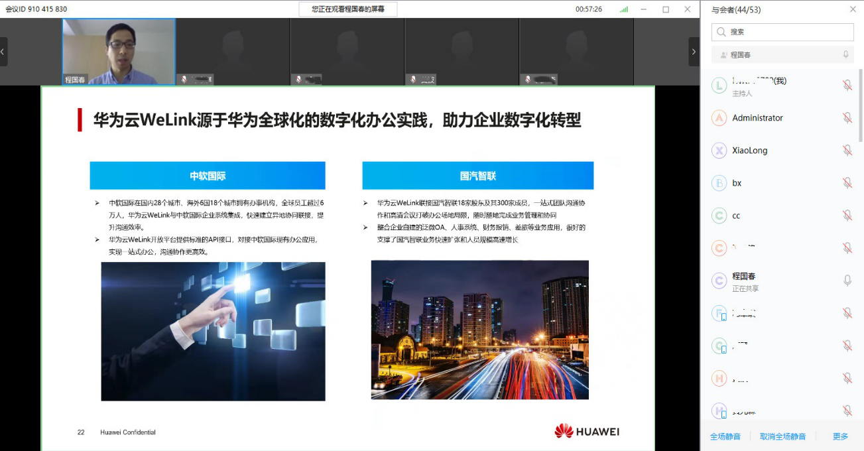Click the Huawei Confidential footer text
The width and height of the screenshot is (864, 451).
[x=128, y=432]
